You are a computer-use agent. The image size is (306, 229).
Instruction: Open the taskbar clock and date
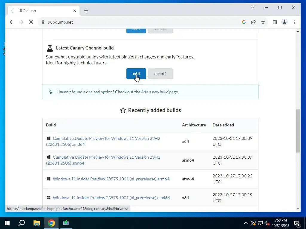[281, 223]
